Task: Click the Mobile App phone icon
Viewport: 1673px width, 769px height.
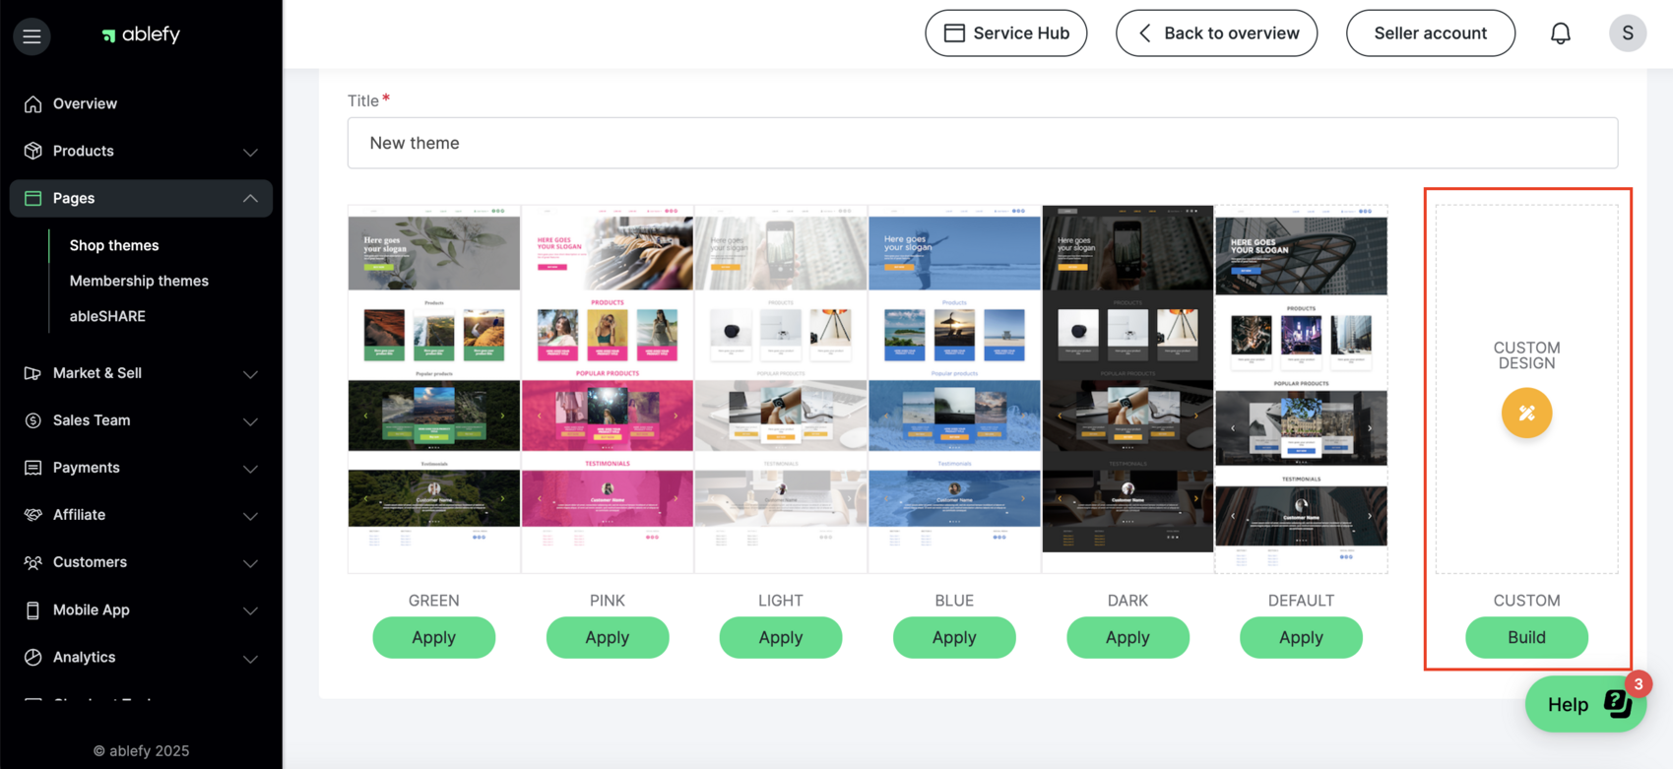Action: click(x=32, y=610)
